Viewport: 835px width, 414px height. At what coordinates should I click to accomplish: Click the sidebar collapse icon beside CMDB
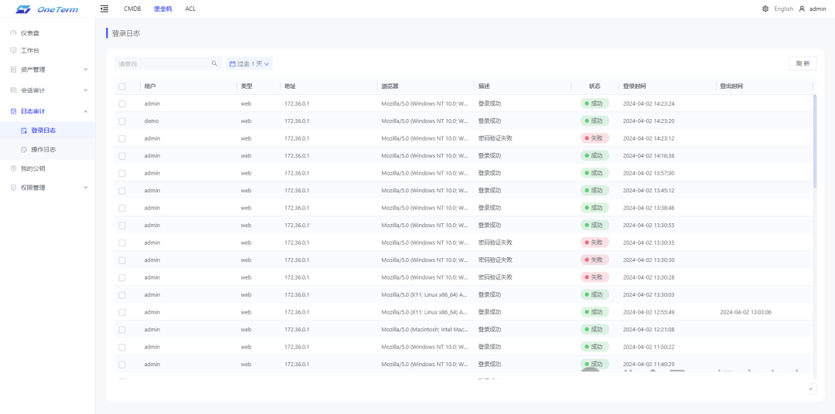point(104,8)
